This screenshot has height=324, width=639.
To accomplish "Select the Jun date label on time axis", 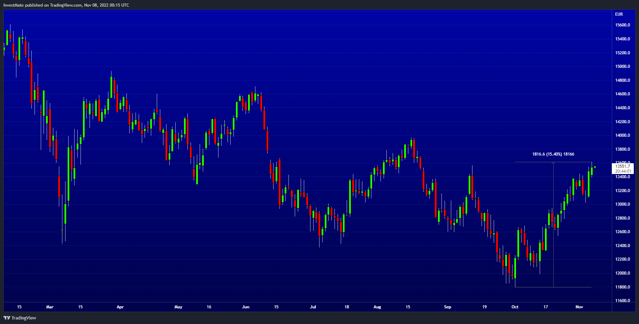I will point(246,307).
